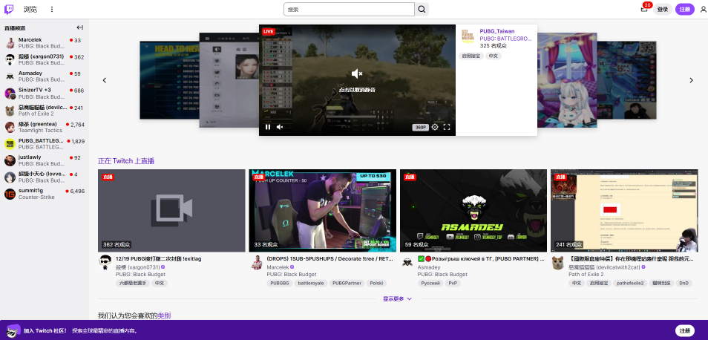Toggle mute with the player volume icon

point(280,127)
